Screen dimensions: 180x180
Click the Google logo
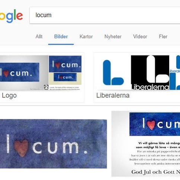coord(12,16)
